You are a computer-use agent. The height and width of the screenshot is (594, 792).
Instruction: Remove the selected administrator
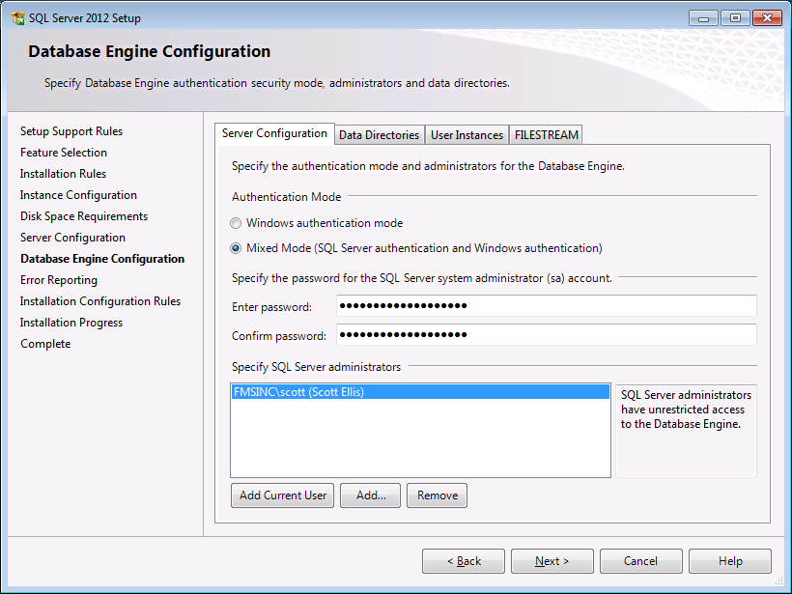437,495
